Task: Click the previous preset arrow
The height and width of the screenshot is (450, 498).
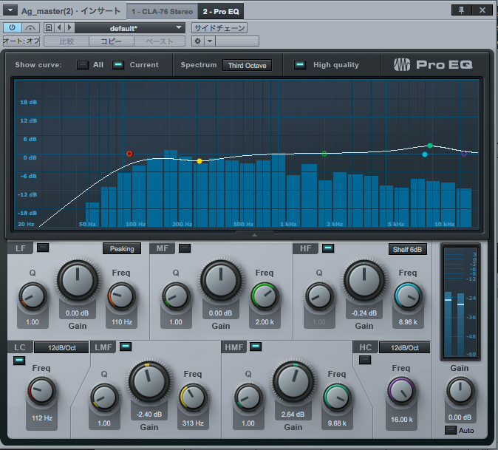Action: point(59,28)
